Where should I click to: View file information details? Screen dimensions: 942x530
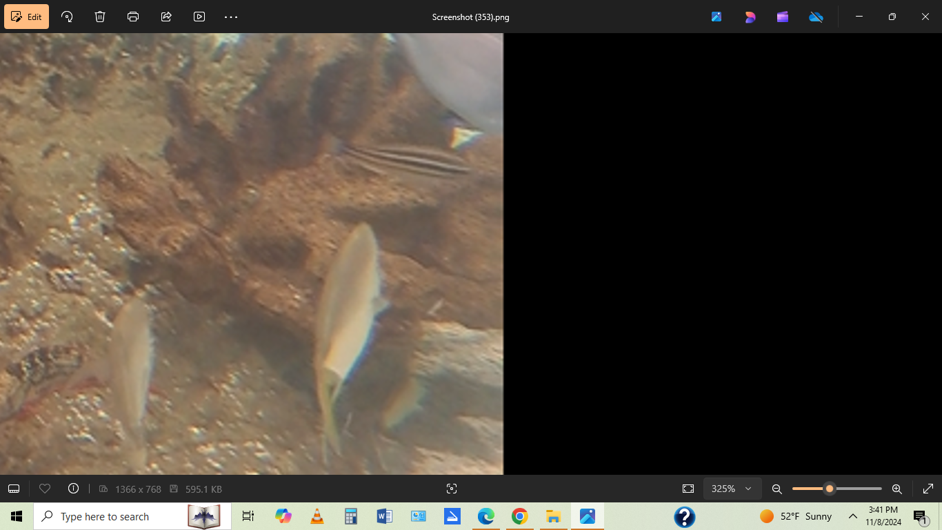pos(73,489)
